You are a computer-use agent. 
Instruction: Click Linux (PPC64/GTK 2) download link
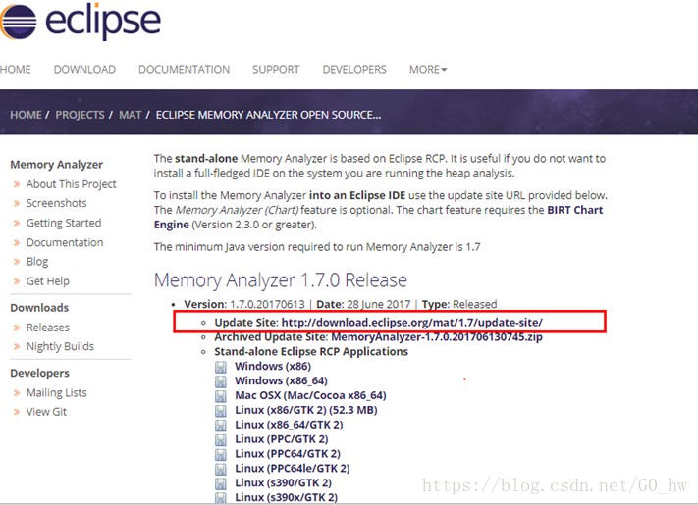point(288,454)
